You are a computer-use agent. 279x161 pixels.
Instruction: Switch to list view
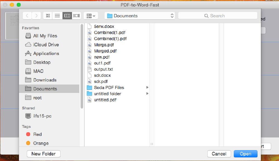tap(57, 16)
